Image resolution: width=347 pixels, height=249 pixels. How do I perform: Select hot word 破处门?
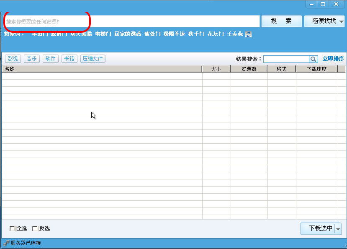pyautogui.click(x=152, y=34)
